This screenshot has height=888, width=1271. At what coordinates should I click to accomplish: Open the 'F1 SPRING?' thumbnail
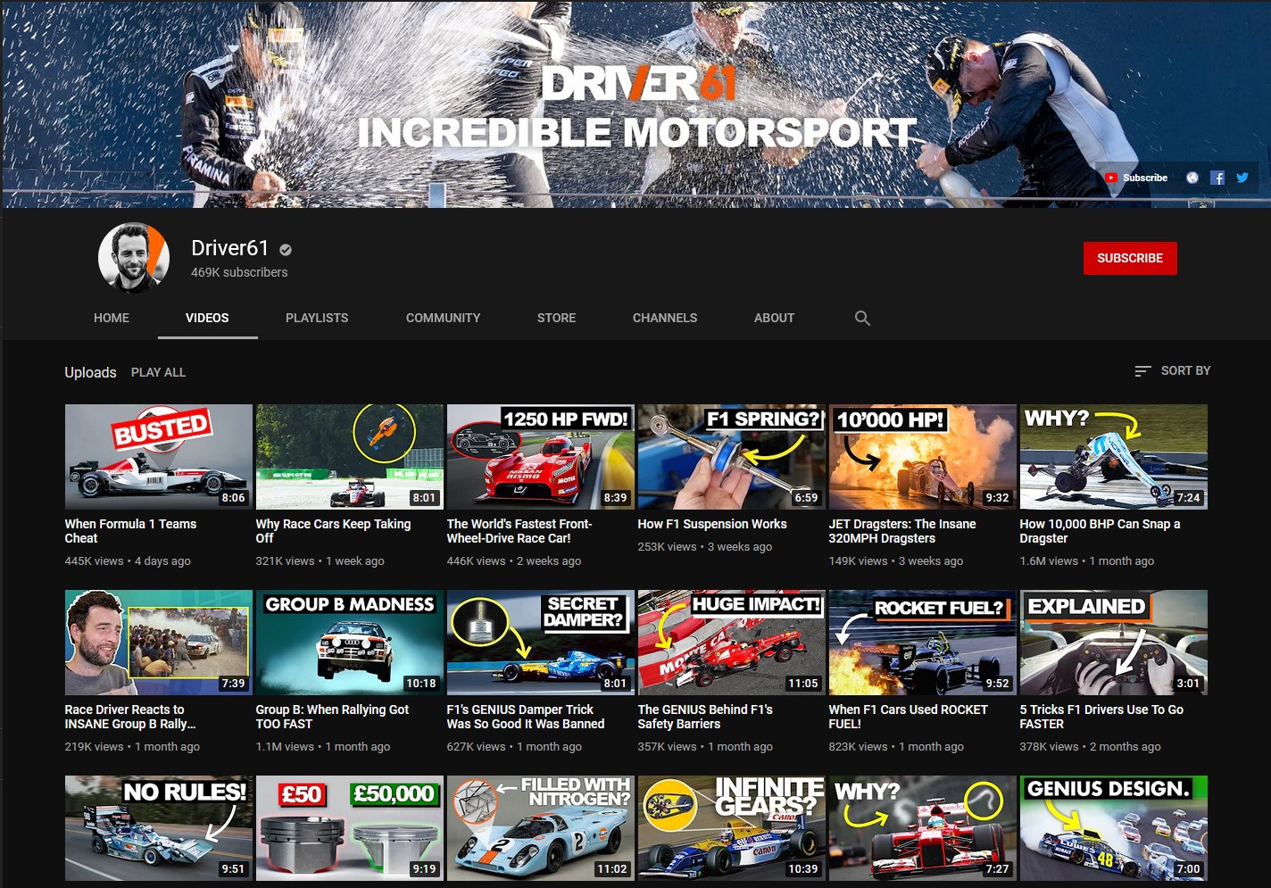coord(731,457)
